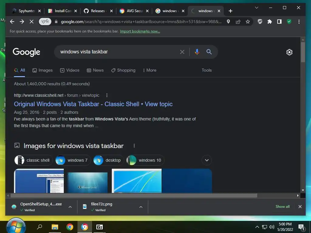Open the Windows Start orb
311x233 pixels.
16,226
